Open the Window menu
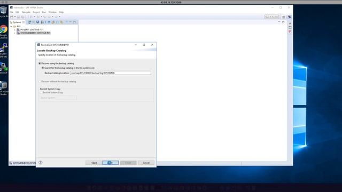 point(52,12)
